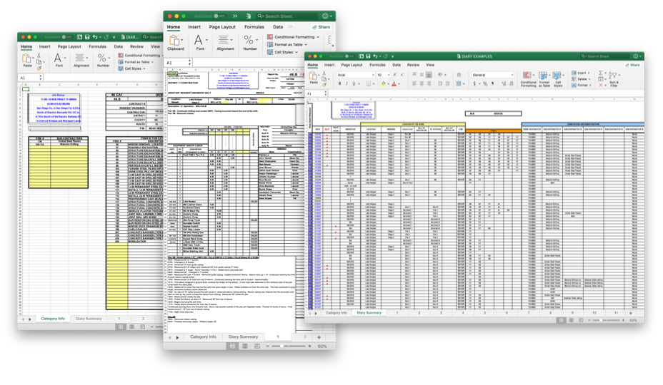
Task: Select the Category Info sheet tab in the right window
Action: [337, 313]
